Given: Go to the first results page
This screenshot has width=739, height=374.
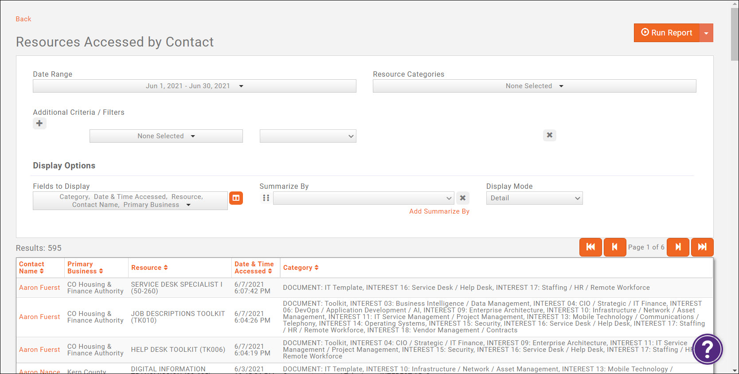Looking at the screenshot, I should (590, 247).
